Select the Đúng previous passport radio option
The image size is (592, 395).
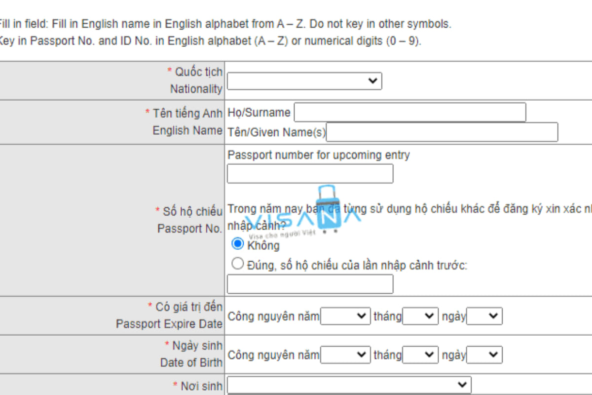point(237,263)
